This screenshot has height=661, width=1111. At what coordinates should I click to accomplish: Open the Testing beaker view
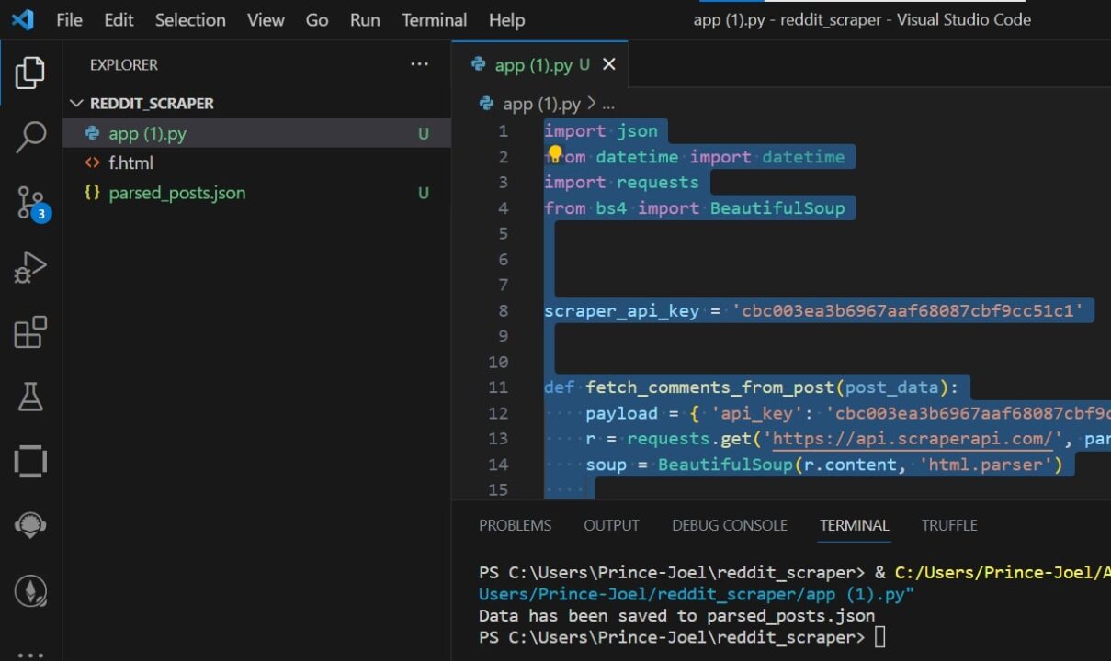[30, 397]
